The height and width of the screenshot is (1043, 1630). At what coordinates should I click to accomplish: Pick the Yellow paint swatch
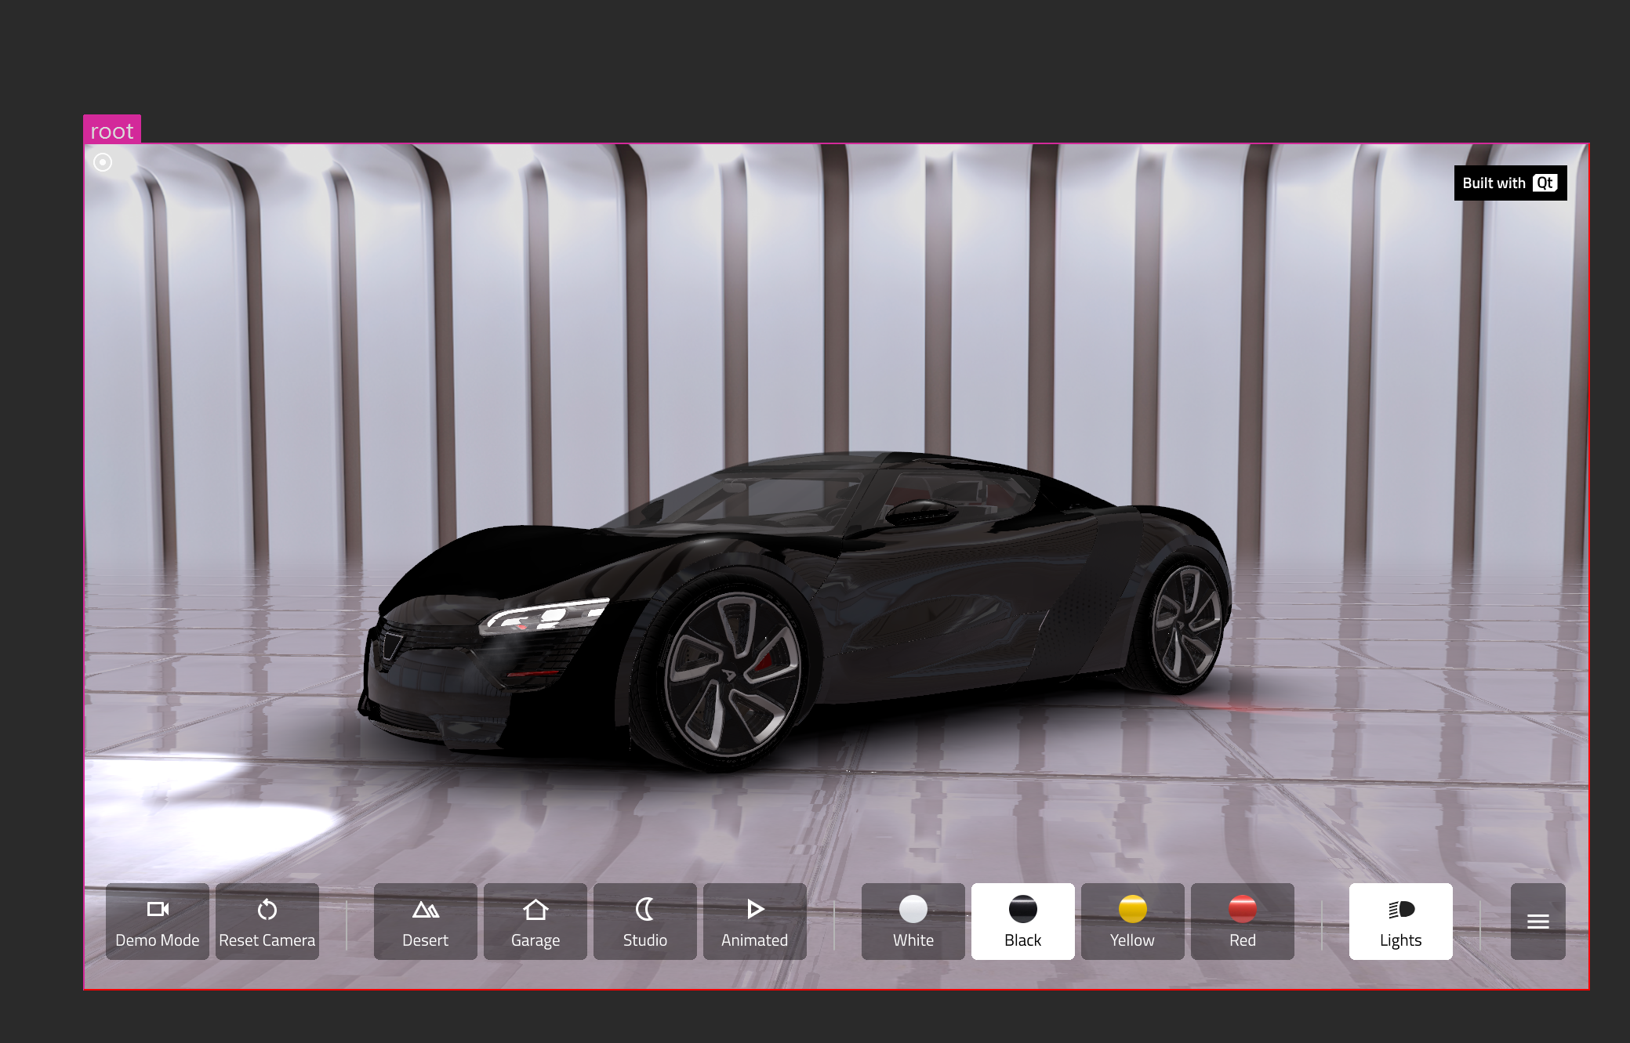point(1132,910)
